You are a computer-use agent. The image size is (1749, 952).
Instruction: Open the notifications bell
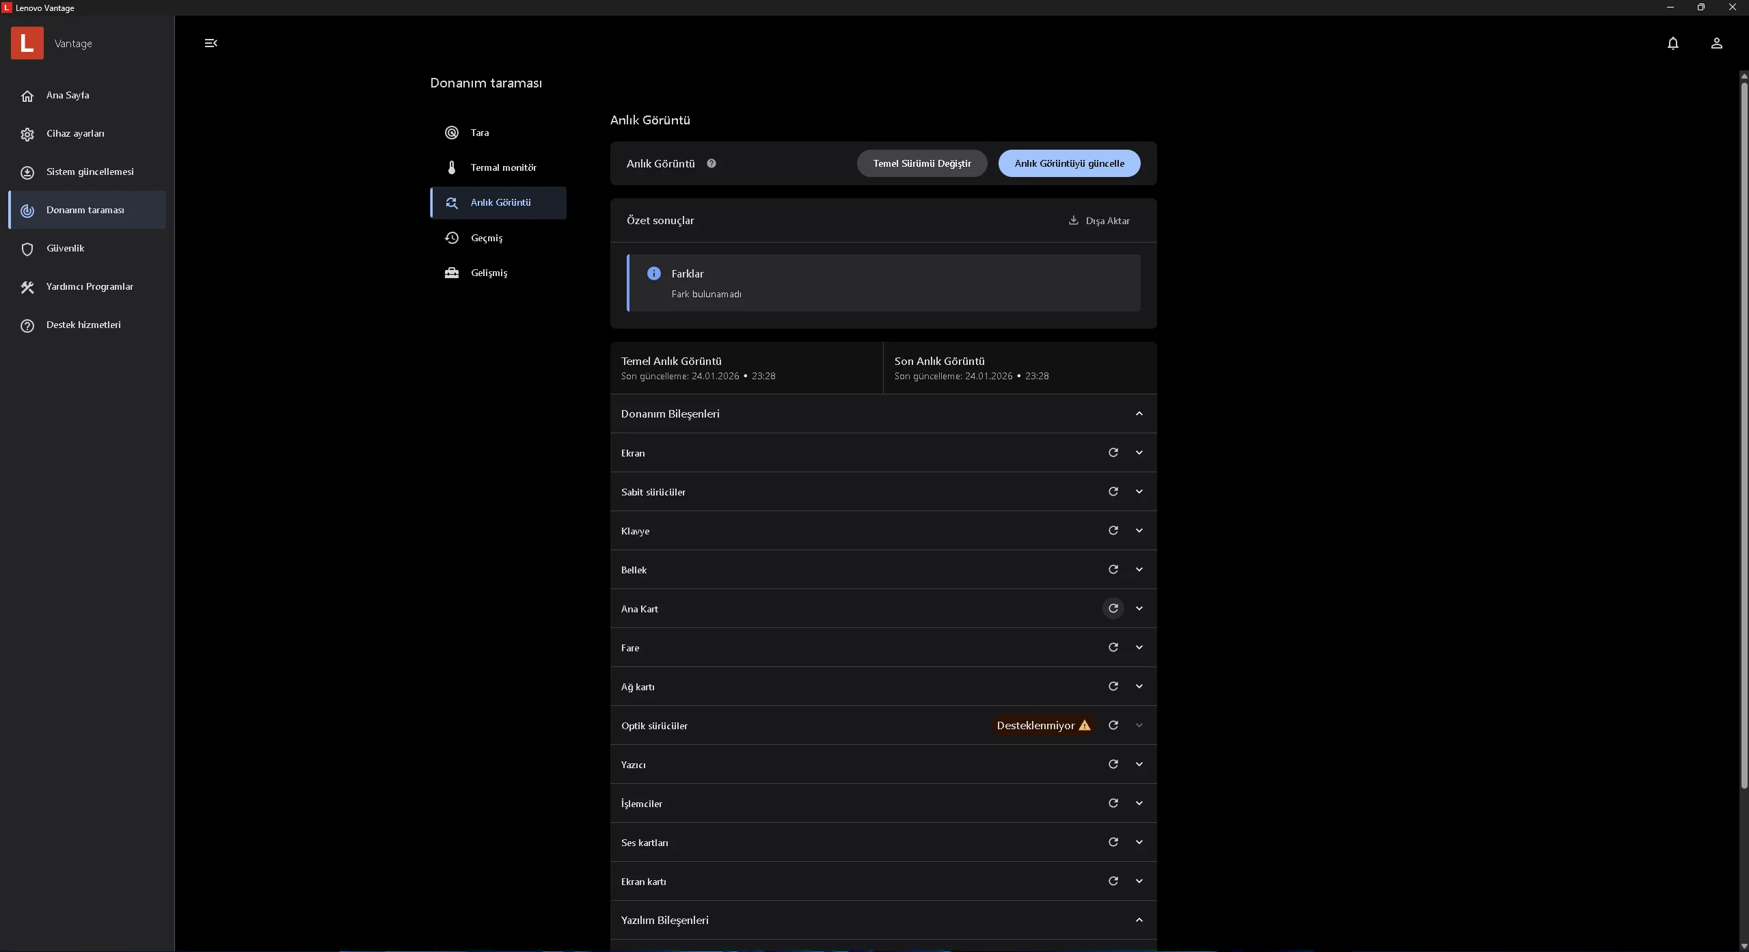(1672, 43)
